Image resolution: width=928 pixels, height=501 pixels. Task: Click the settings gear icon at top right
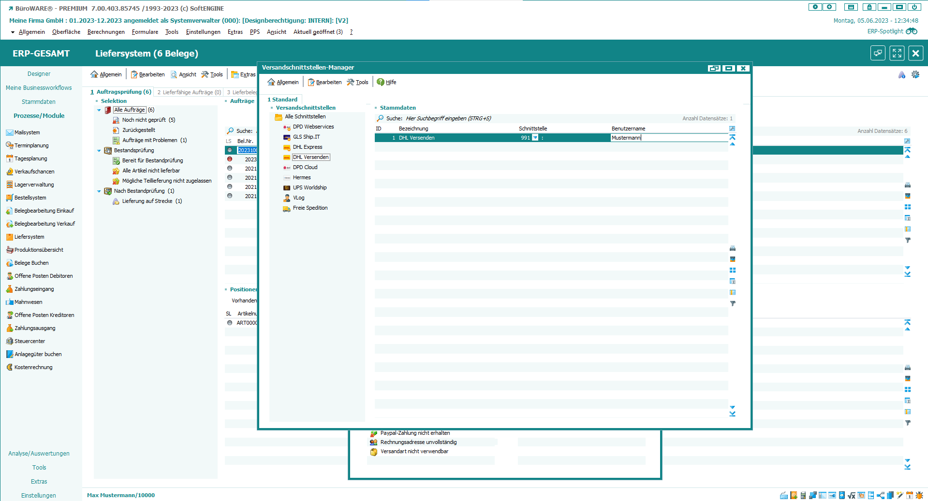click(x=915, y=74)
